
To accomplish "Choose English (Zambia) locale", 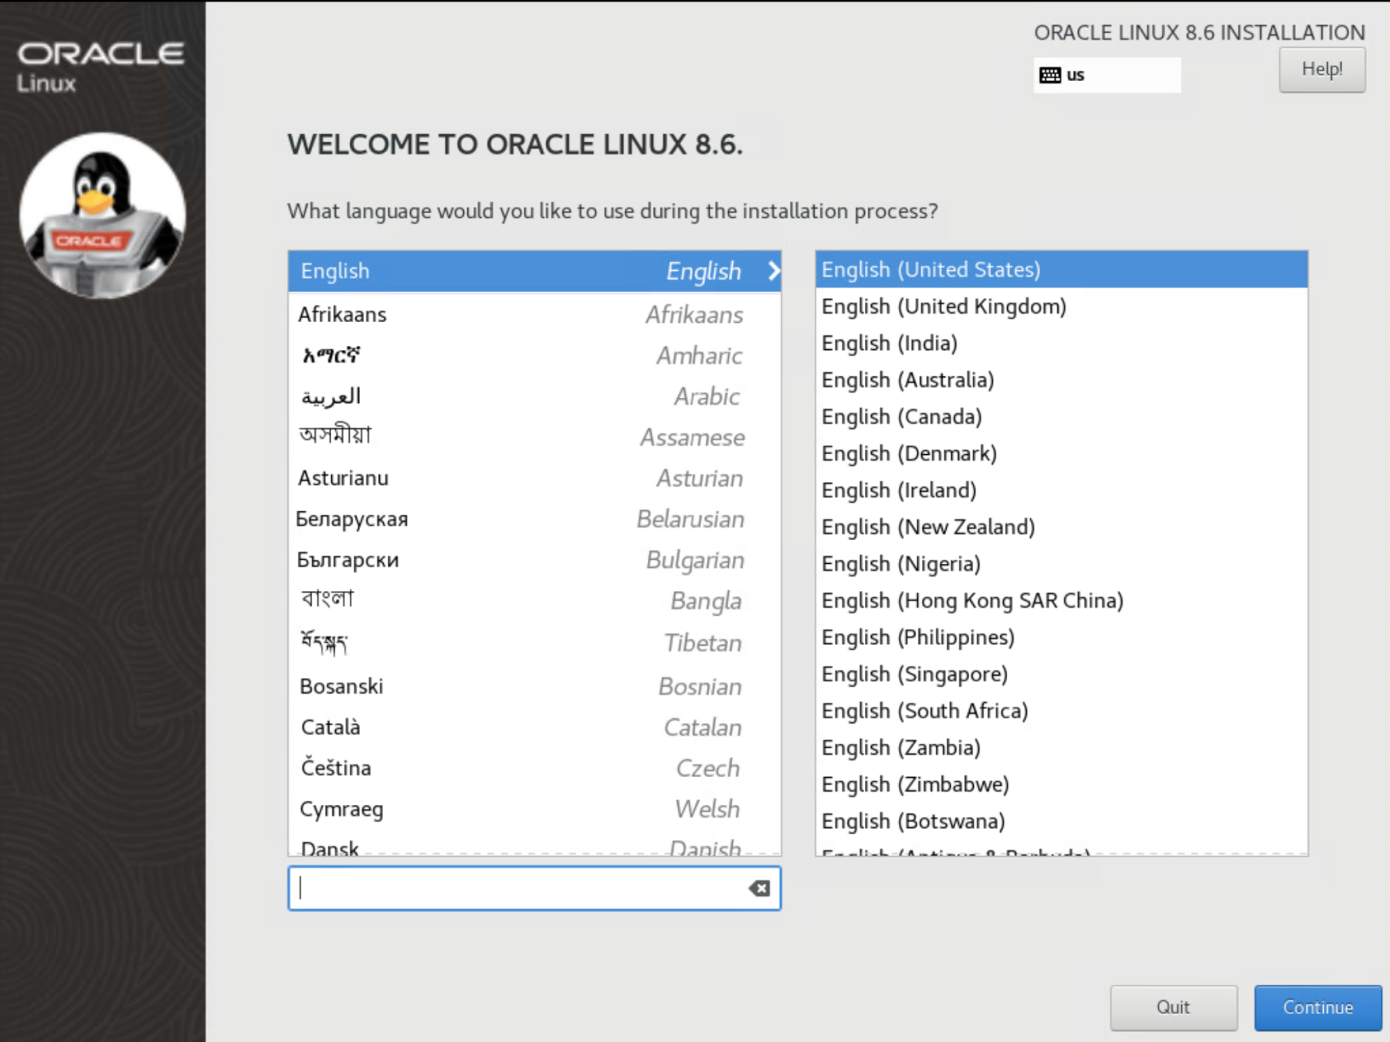I will (x=1062, y=748).
